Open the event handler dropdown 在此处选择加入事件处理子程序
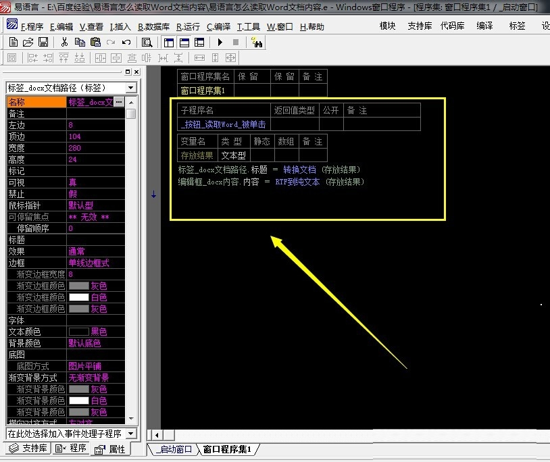 (131, 434)
